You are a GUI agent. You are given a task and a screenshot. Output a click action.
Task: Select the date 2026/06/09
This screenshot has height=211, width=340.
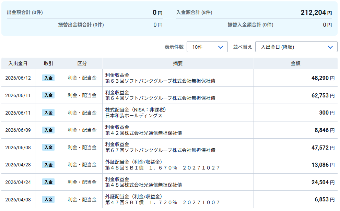[18, 130]
